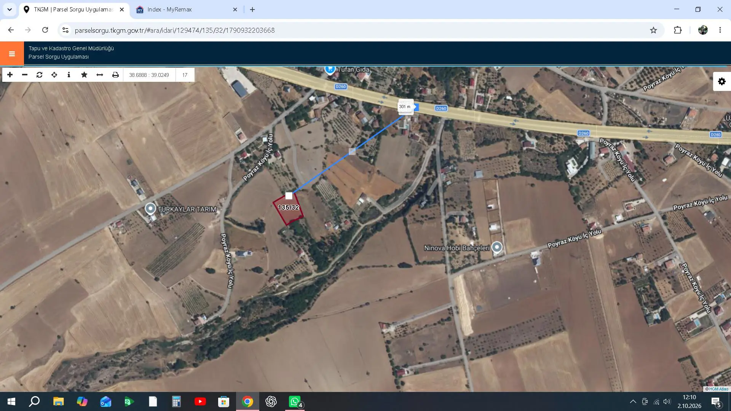Open the Chrome three-dot menu
731x411 pixels.
[x=720, y=30]
